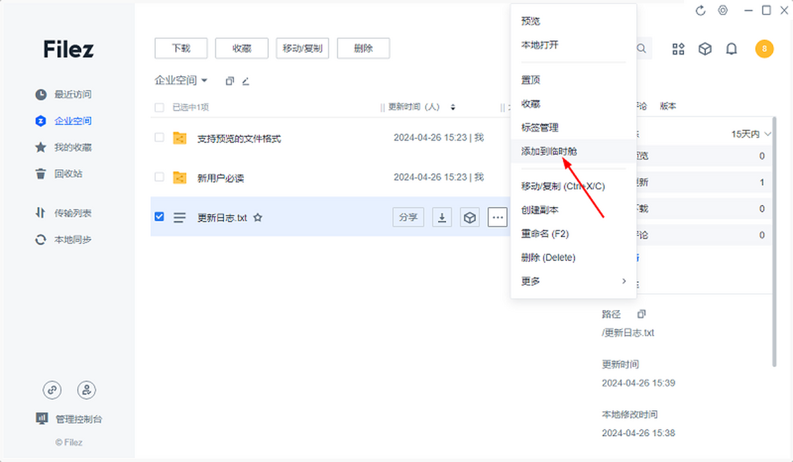Select the 企业空间 sidebar entry

pyautogui.click(x=63, y=121)
